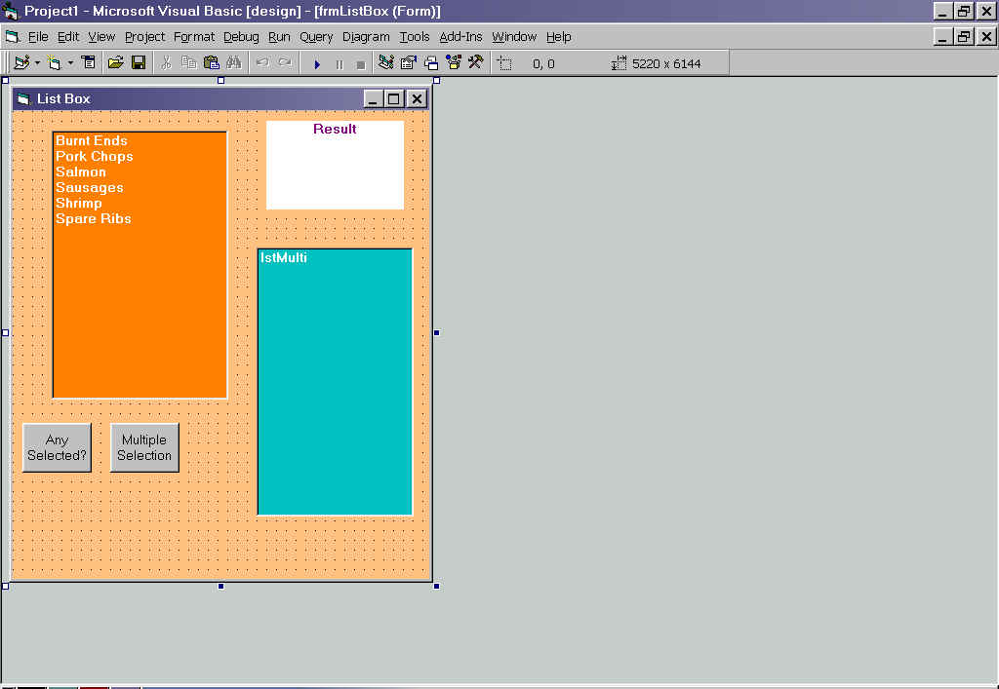
Task: Click the Open Project folder icon
Action: [x=115, y=63]
